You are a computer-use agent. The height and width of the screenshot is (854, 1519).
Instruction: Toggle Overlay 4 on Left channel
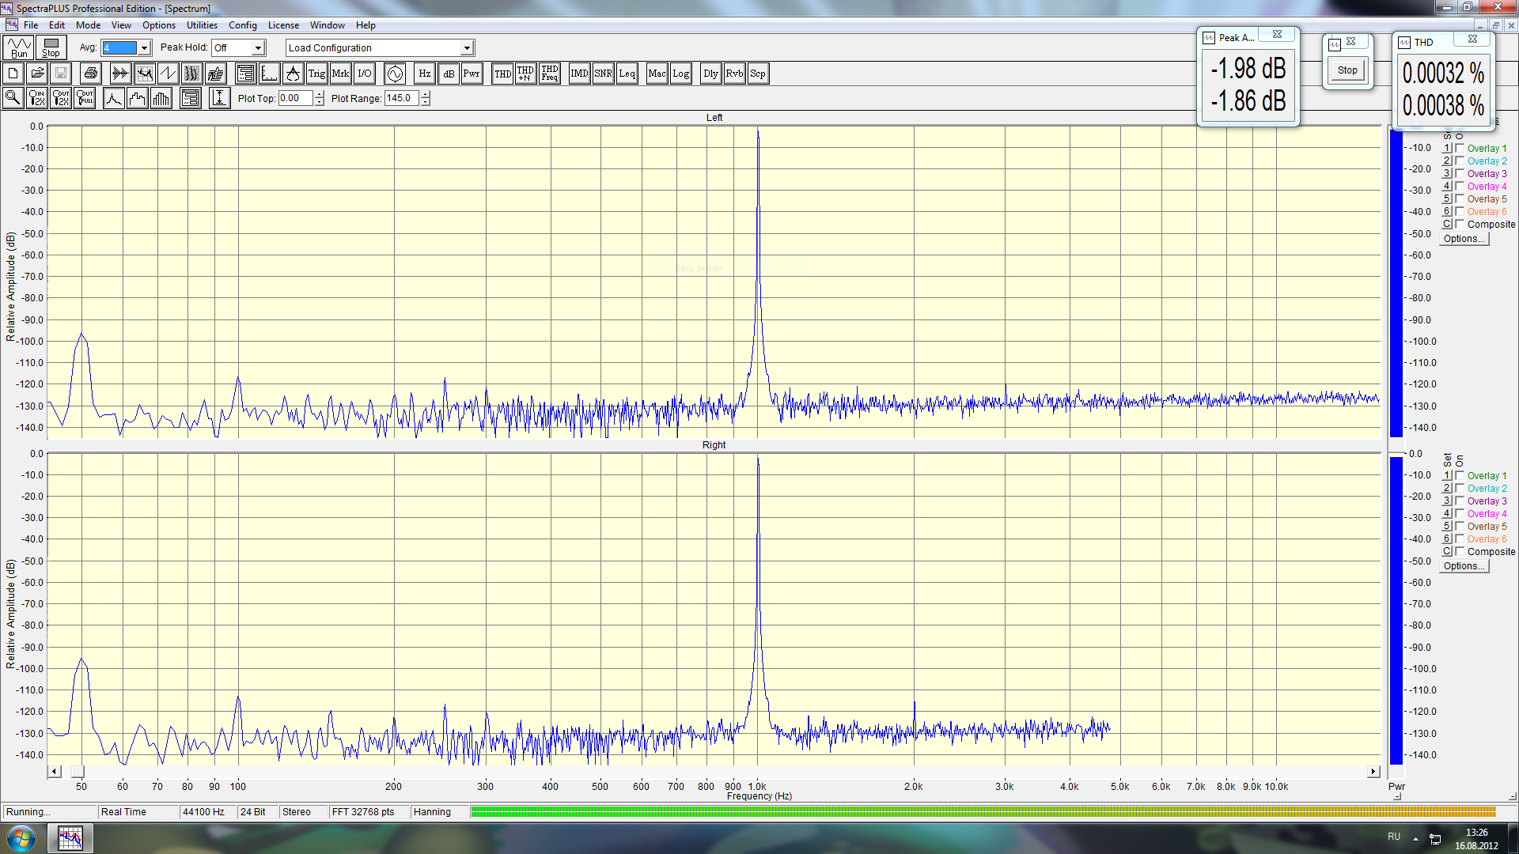coord(1460,186)
